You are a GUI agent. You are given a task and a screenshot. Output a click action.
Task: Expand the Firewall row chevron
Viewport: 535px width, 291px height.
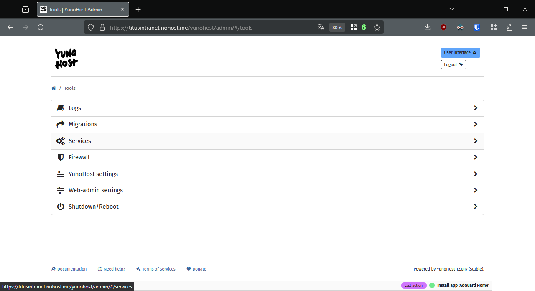[x=475, y=157]
